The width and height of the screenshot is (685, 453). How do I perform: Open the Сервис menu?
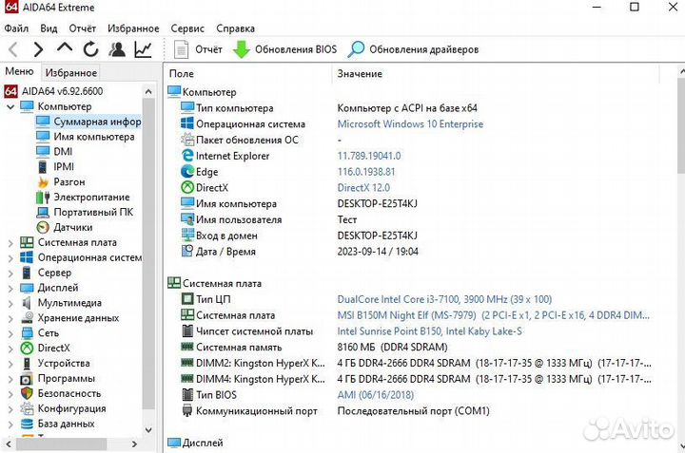187,28
